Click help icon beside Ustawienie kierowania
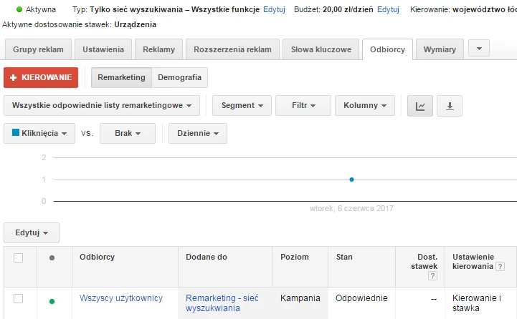 (500, 266)
